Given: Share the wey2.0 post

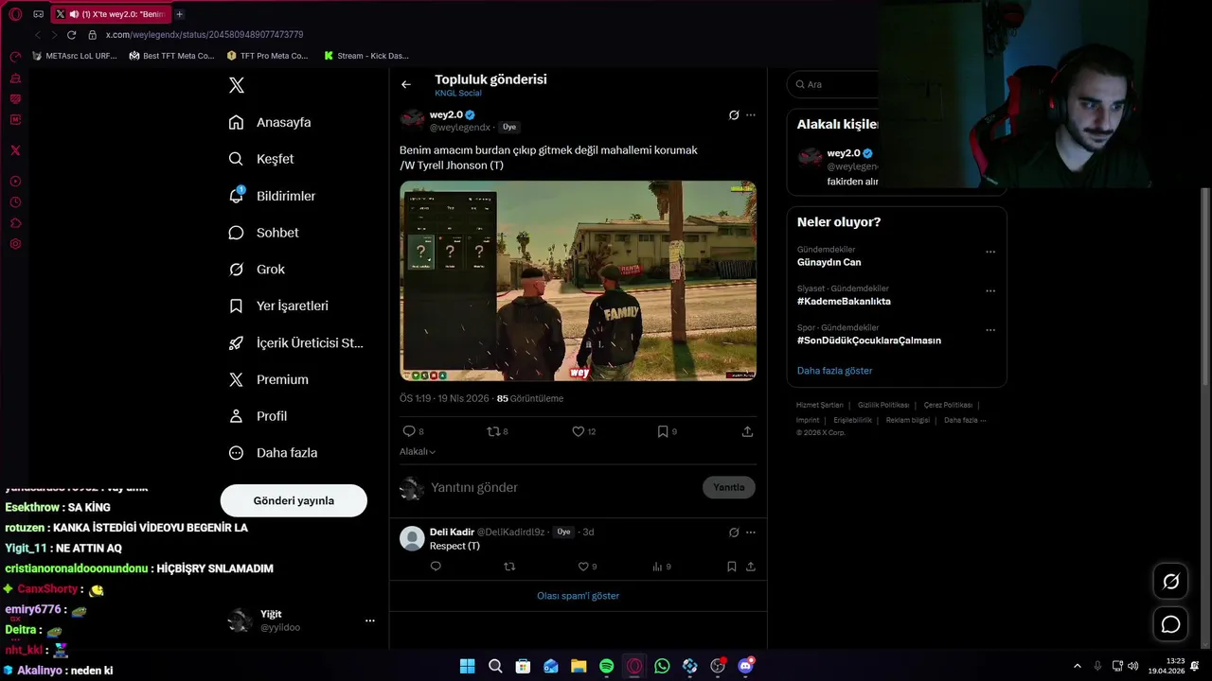Looking at the screenshot, I should coord(747,431).
